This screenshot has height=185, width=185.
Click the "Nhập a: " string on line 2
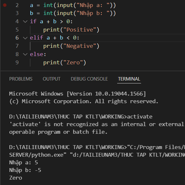[x=93, y=5]
